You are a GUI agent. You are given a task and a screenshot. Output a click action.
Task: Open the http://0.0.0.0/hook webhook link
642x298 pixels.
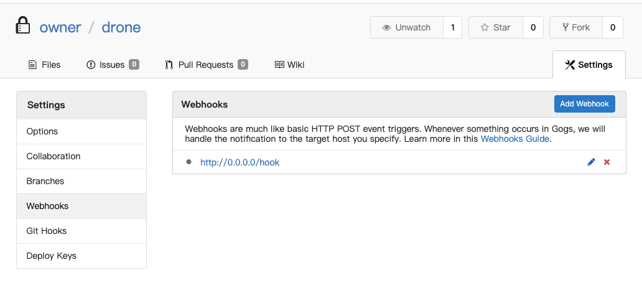(240, 162)
